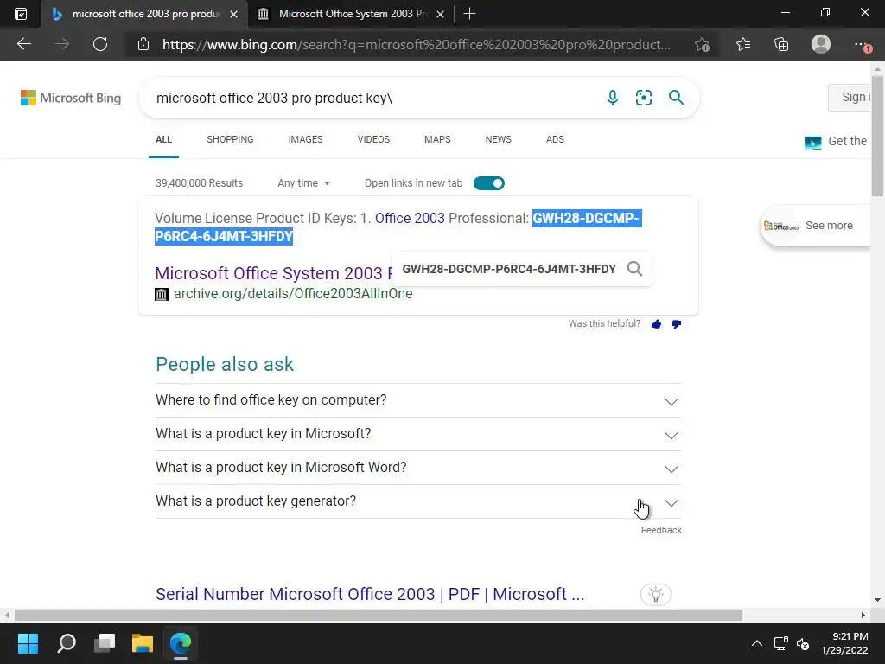Select the ALL results tab

point(163,139)
